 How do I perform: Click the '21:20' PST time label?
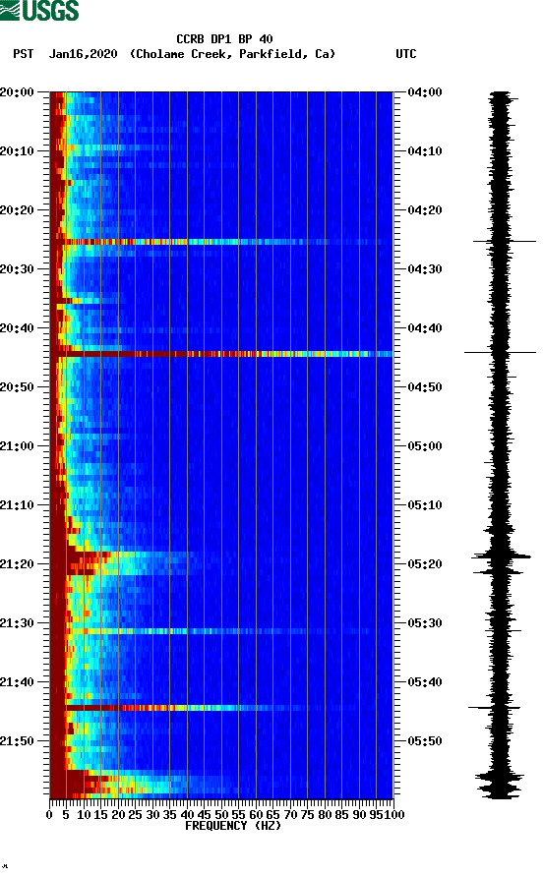17,564
